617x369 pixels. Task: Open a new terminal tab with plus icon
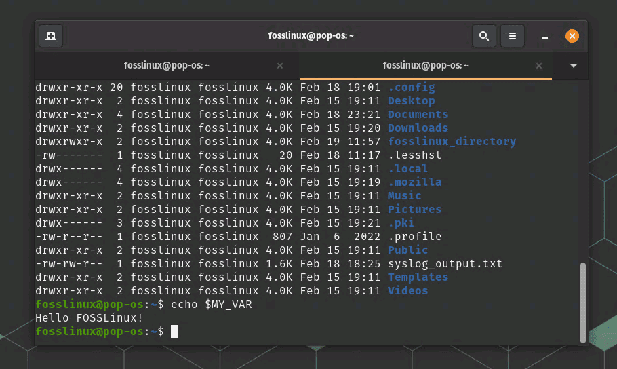(51, 36)
